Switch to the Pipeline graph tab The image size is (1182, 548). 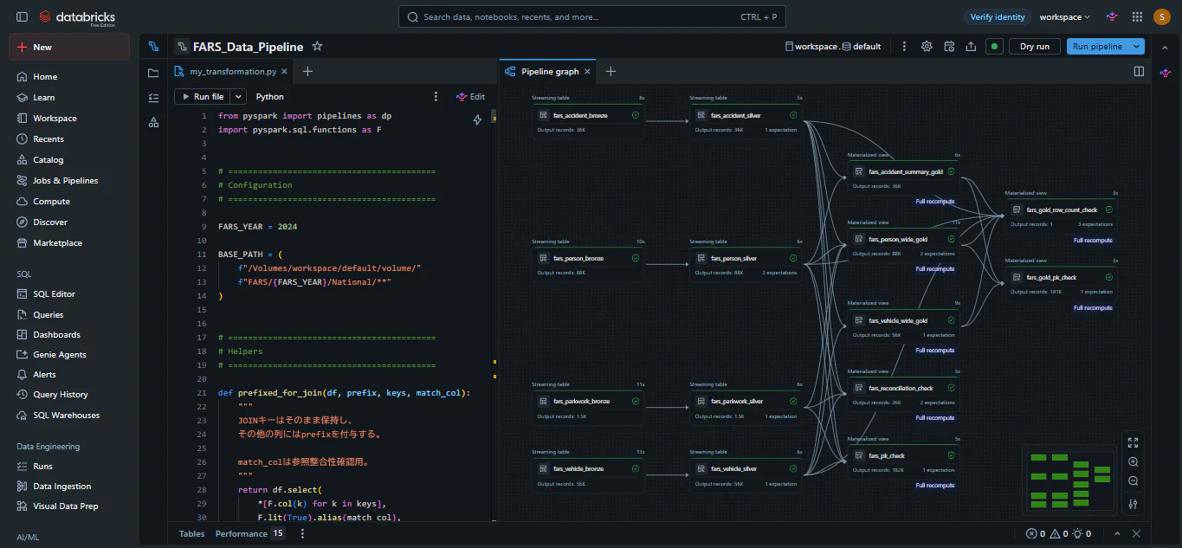coord(549,72)
